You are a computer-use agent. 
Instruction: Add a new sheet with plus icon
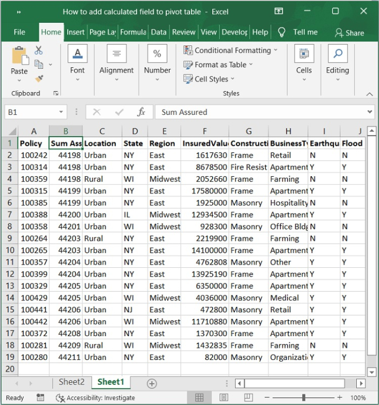click(x=152, y=383)
